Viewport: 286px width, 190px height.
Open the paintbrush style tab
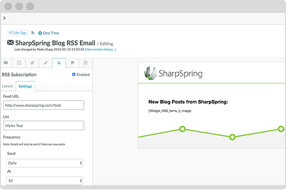tap(46, 62)
